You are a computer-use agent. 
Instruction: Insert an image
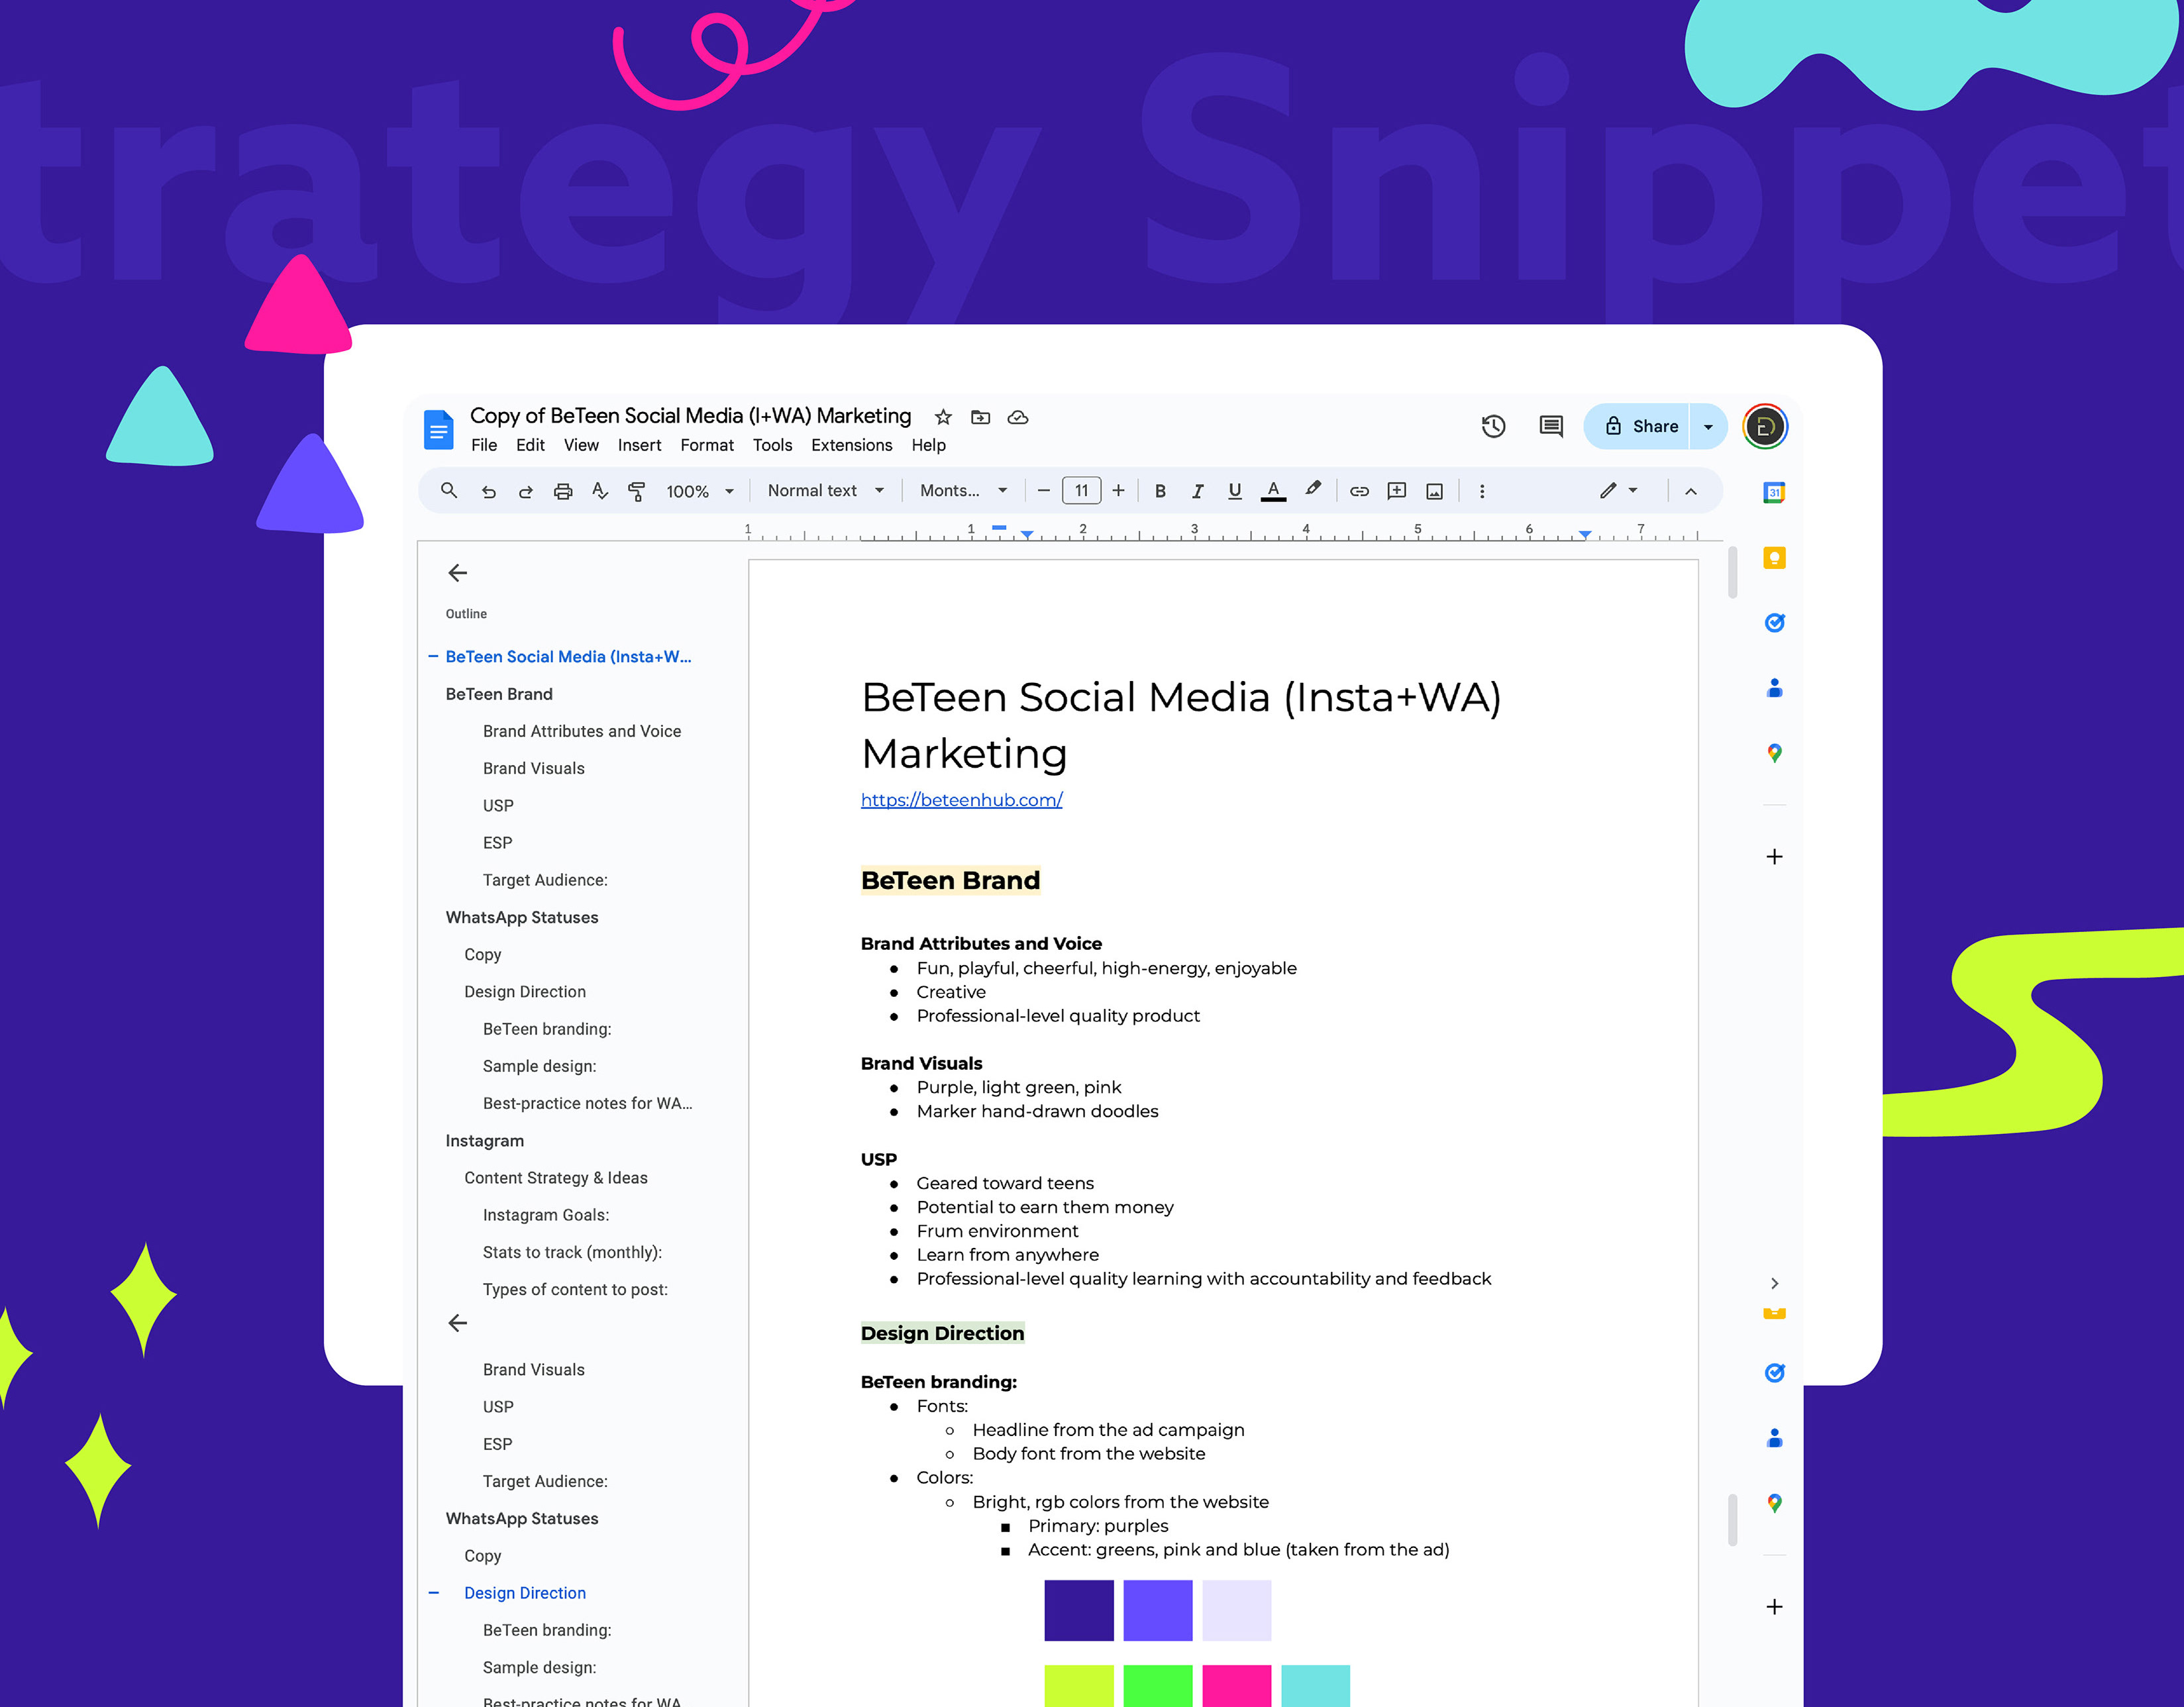(1435, 491)
